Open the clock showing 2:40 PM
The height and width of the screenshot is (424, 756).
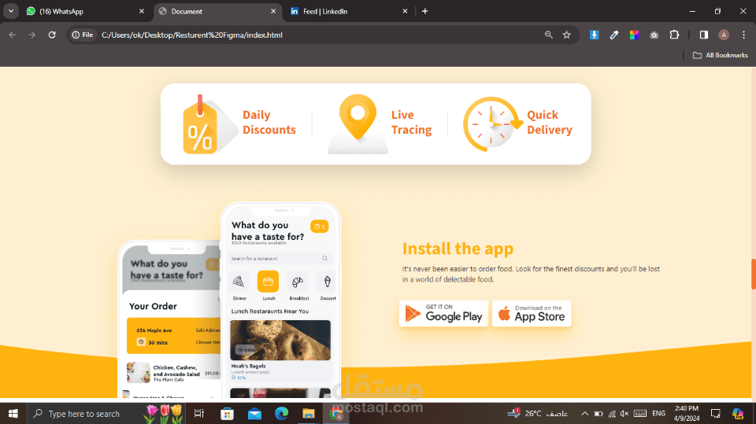coord(687,414)
